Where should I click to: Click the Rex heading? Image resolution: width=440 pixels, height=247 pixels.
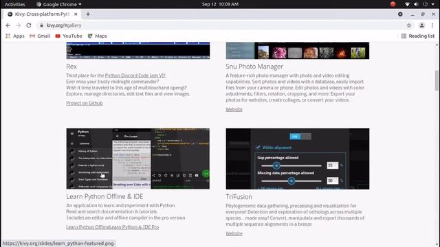point(71,67)
